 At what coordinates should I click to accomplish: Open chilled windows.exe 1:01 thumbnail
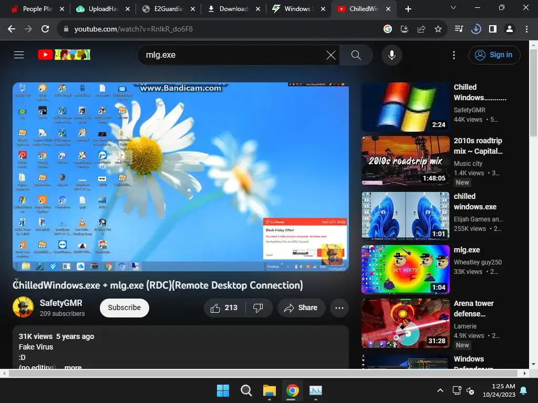click(x=406, y=215)
